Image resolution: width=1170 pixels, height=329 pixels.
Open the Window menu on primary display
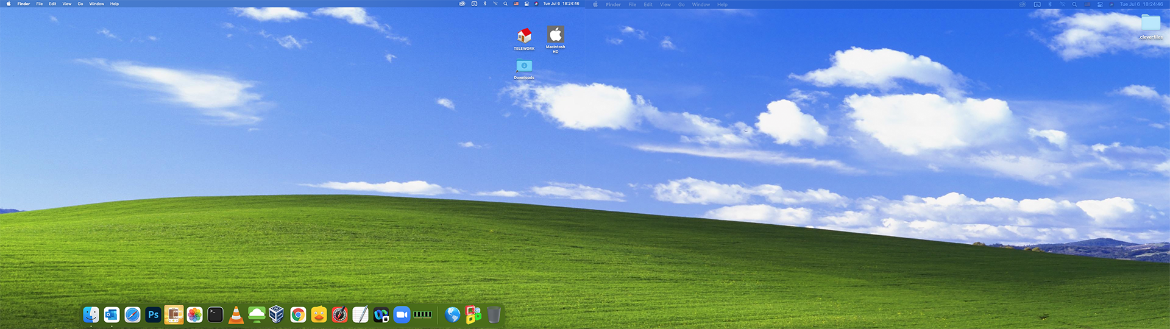(96, 4)
